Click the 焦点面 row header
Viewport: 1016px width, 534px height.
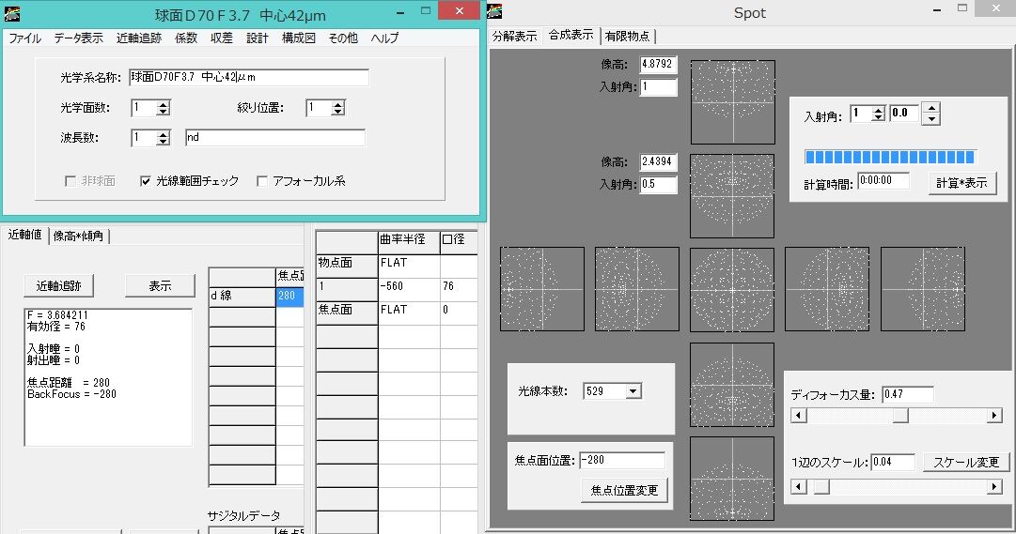pos(347,310)
